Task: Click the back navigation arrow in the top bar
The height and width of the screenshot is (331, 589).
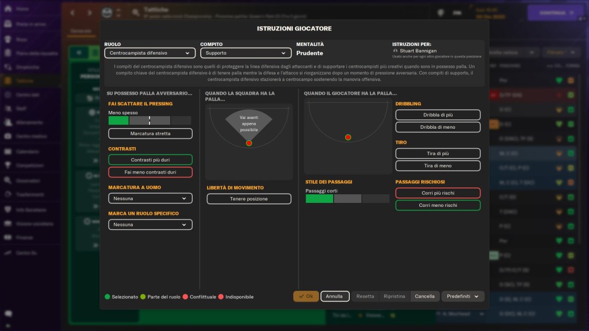Action: tap(72, 12)
